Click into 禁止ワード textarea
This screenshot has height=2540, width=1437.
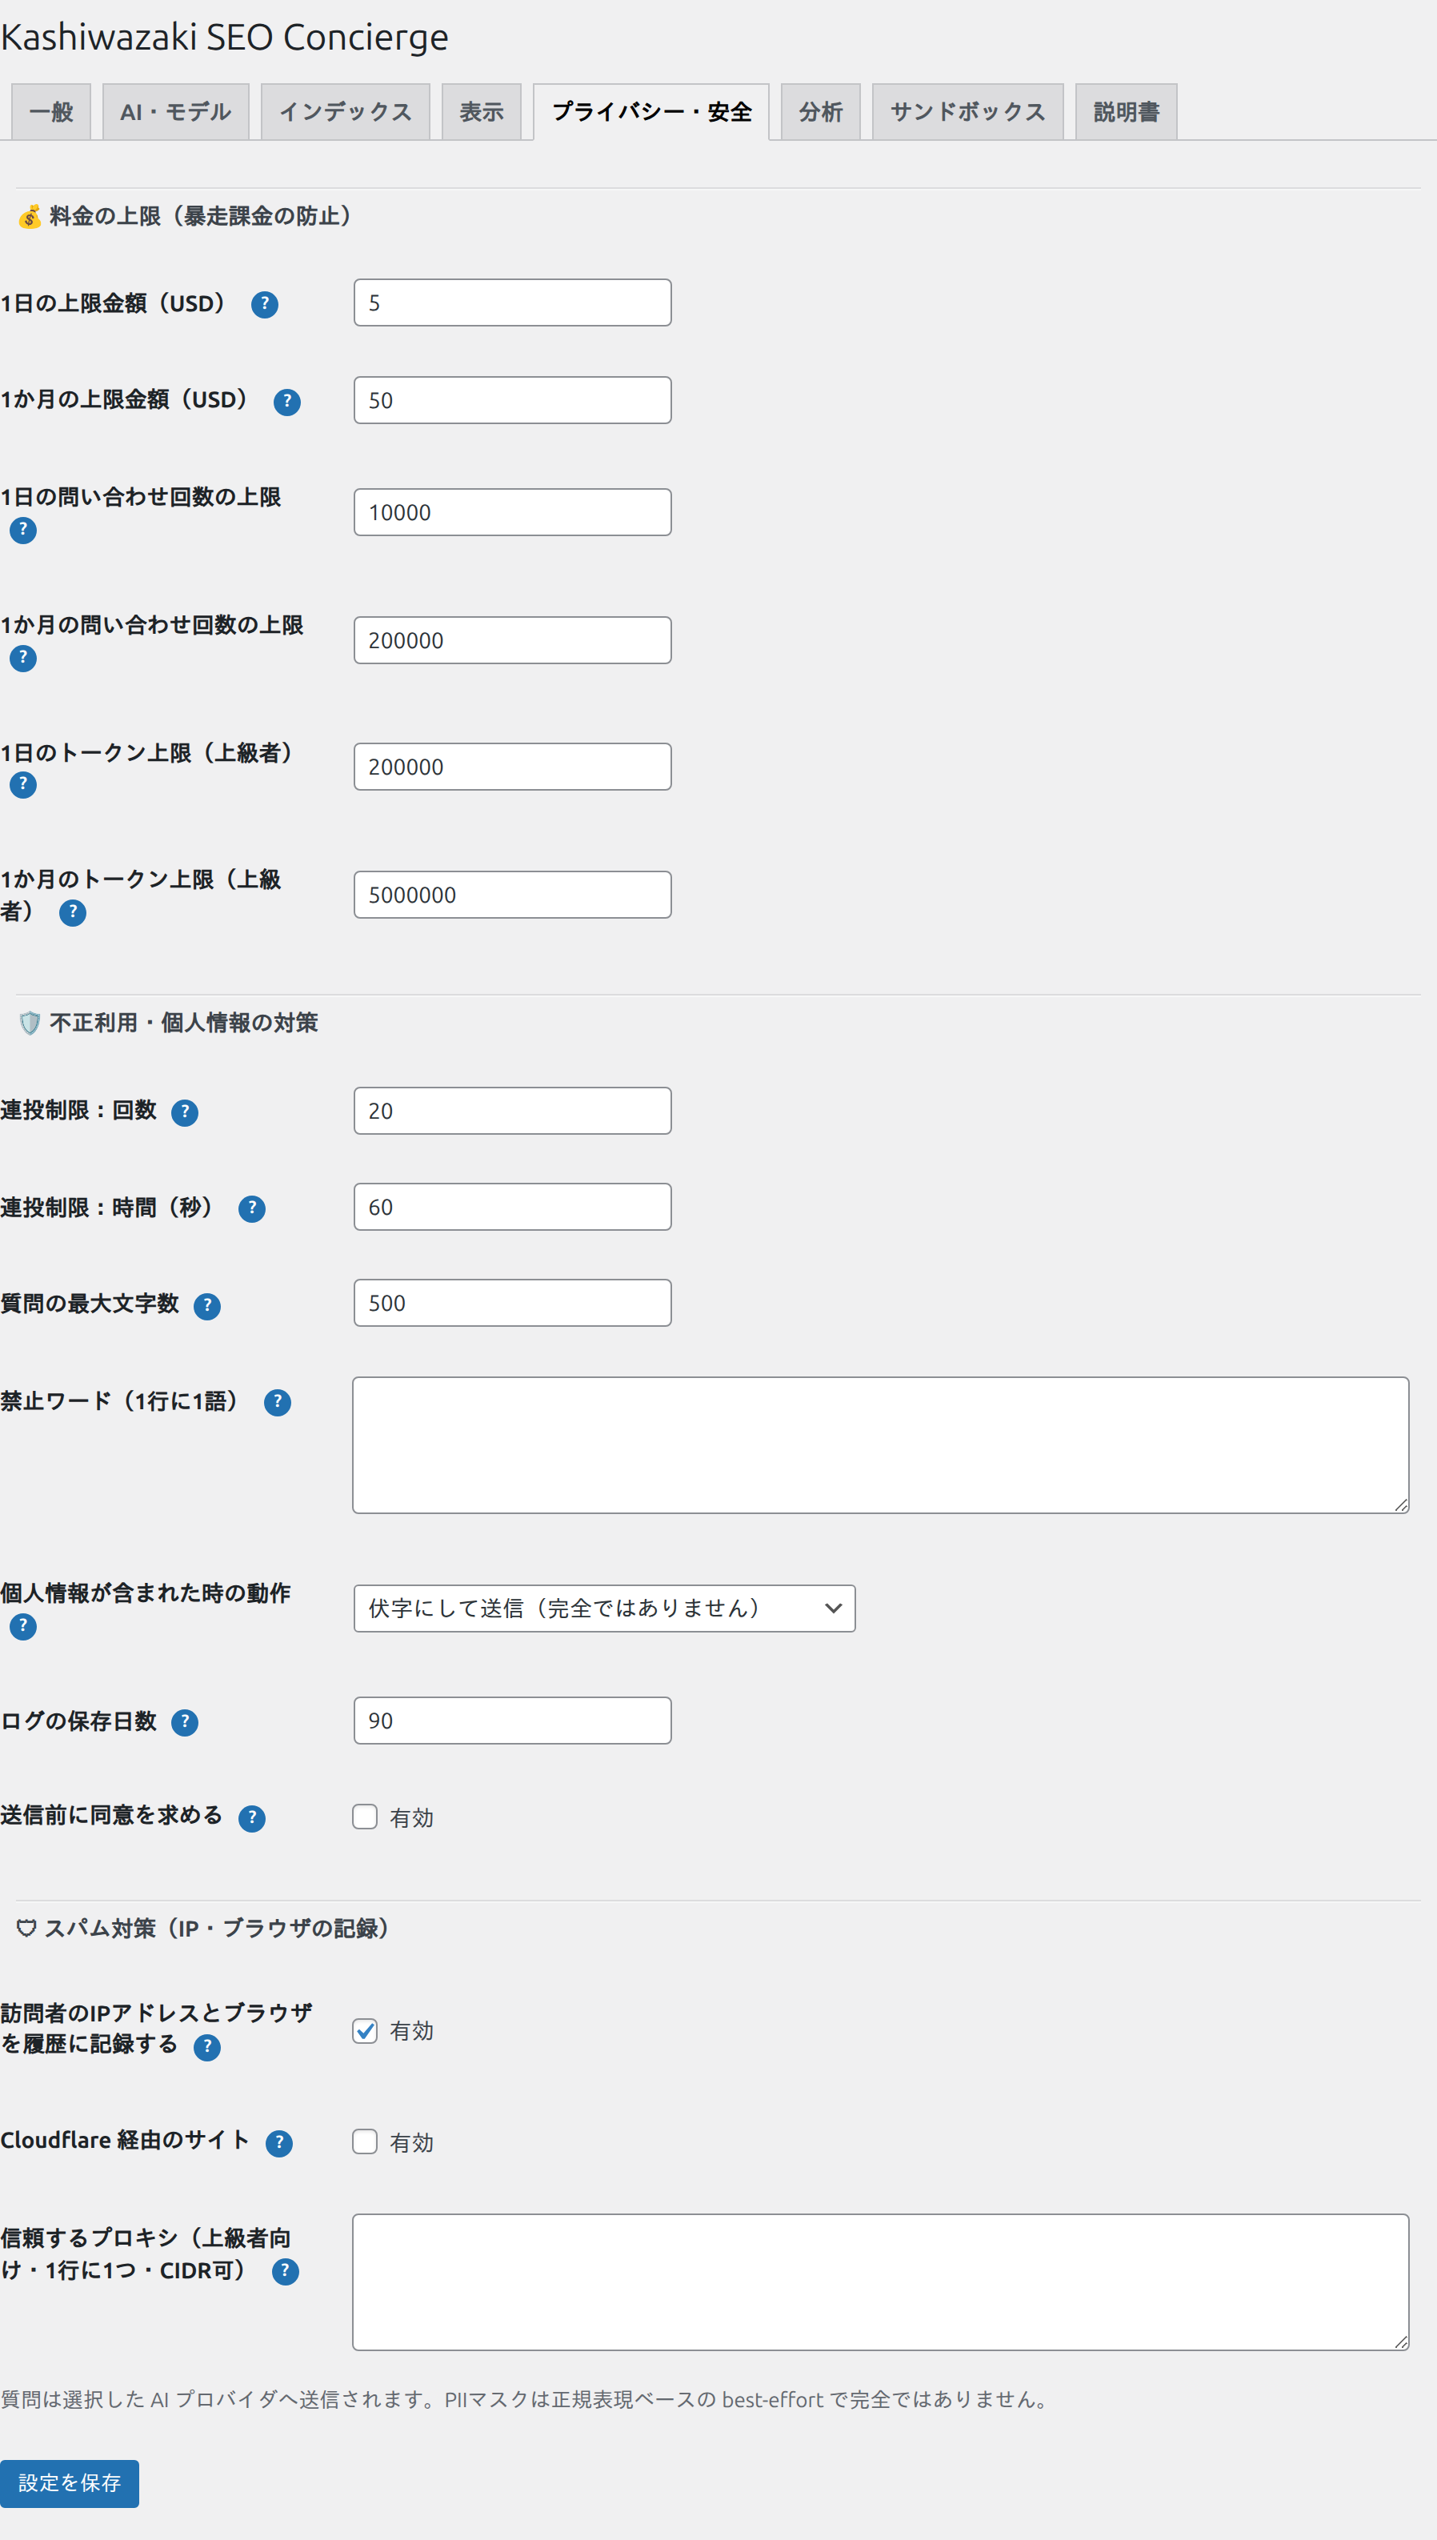tap(880, 1444)
